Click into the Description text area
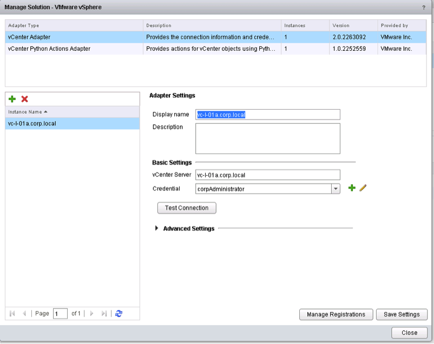 pyautogui.click(x=267, y=138)
